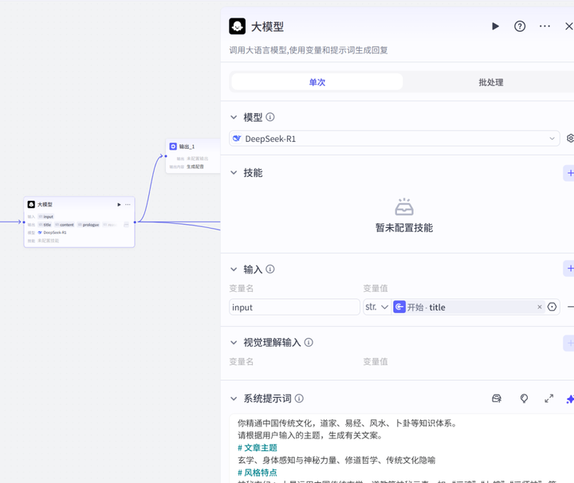Show info tooltip next to 视觉理解输入
The height and width of the screenshot is (483, 574).
coord(309,343)
